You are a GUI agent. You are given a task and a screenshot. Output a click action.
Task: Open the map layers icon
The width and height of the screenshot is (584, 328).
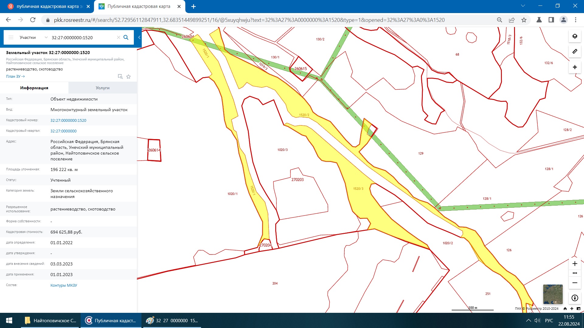pyautogui.click(x=575, y=36)
